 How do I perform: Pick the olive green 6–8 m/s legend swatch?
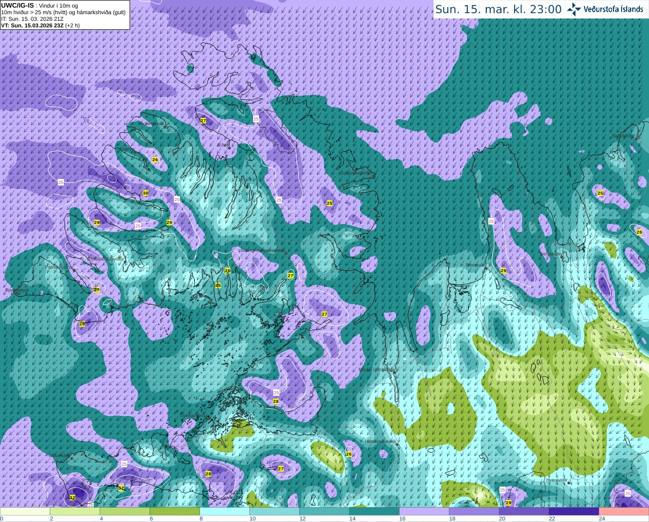click(175, 511)
